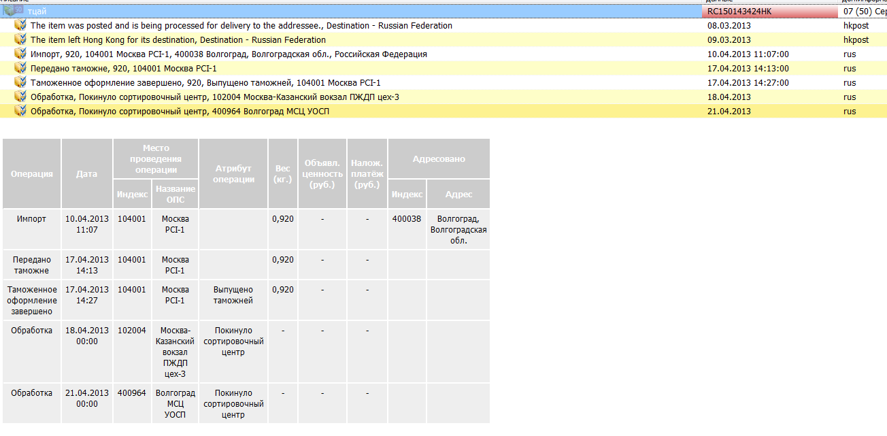Viewport: 887px width, 436px height.
Task: Click the "Индекс" sub-header under "Адресовано"
Action: coord(407,194)
